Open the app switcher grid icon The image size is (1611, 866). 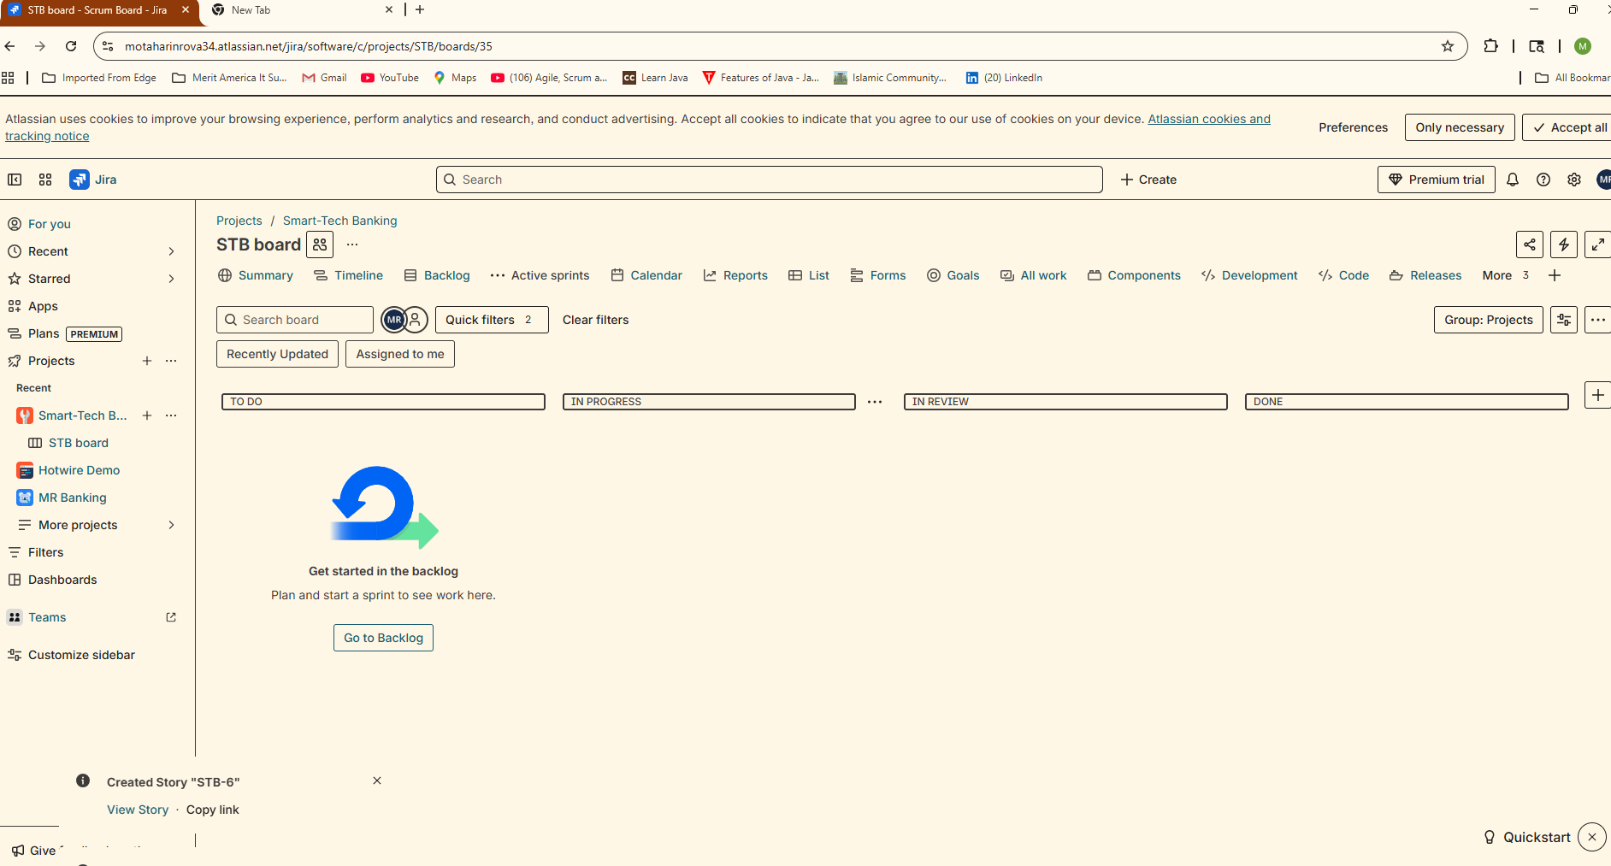(45, 180)
